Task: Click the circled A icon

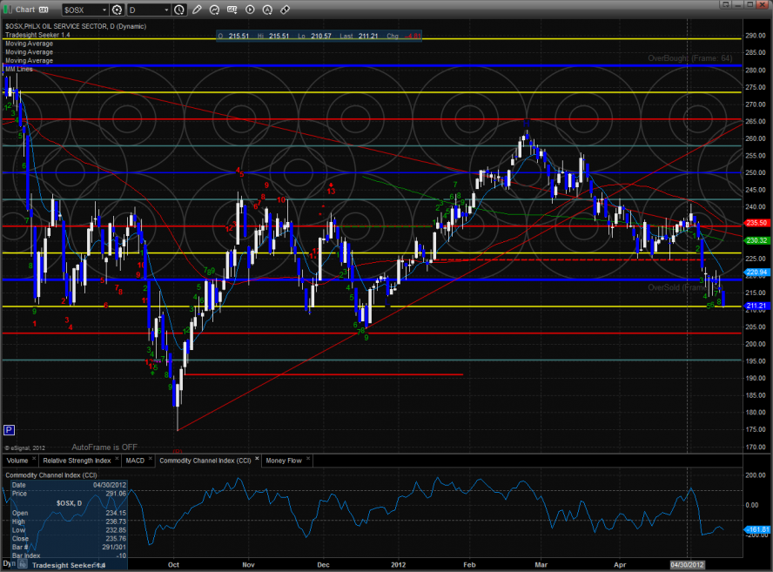Action: tap(267, 10)
